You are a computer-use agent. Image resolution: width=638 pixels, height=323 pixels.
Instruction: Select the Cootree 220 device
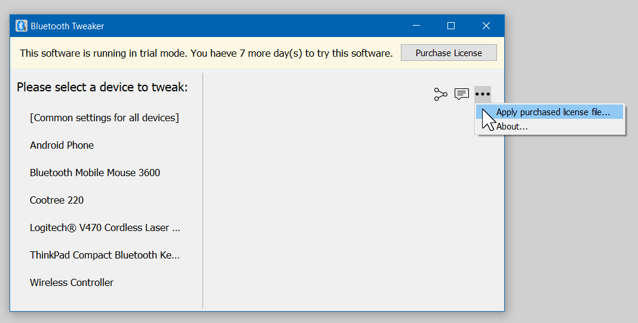point(57,200)
